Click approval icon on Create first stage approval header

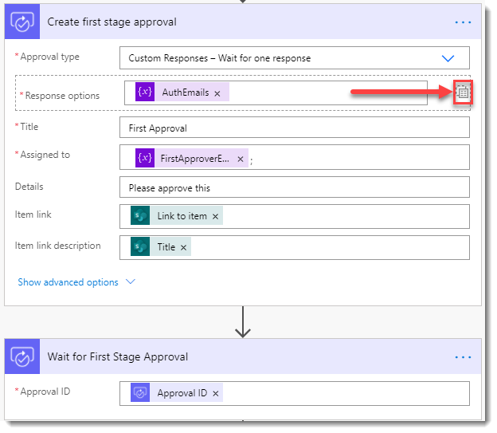[22, 22]
